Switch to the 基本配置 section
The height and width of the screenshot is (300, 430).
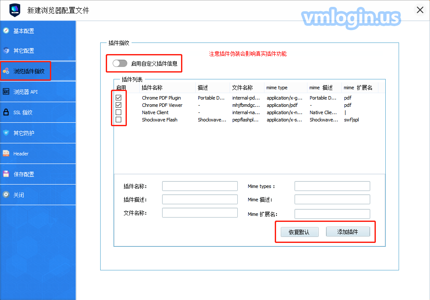click(24, 31)
